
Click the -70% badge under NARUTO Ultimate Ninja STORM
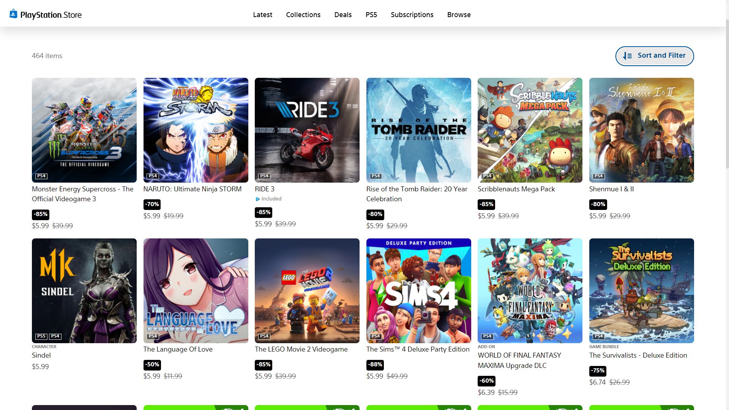(152, 204)
